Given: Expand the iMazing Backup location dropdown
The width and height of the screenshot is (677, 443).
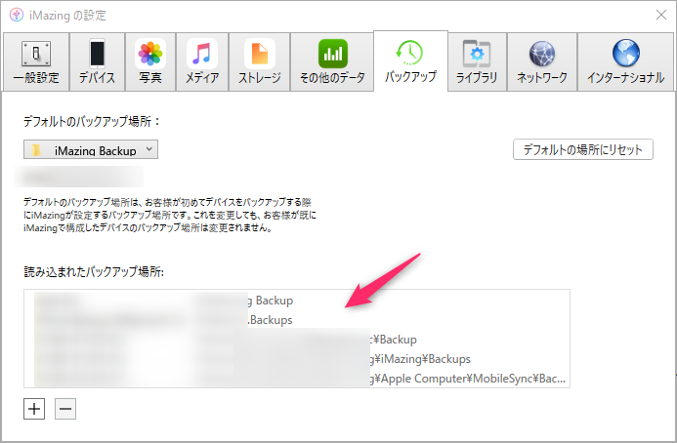Looking at the screenshot, I should click(91, 149).
